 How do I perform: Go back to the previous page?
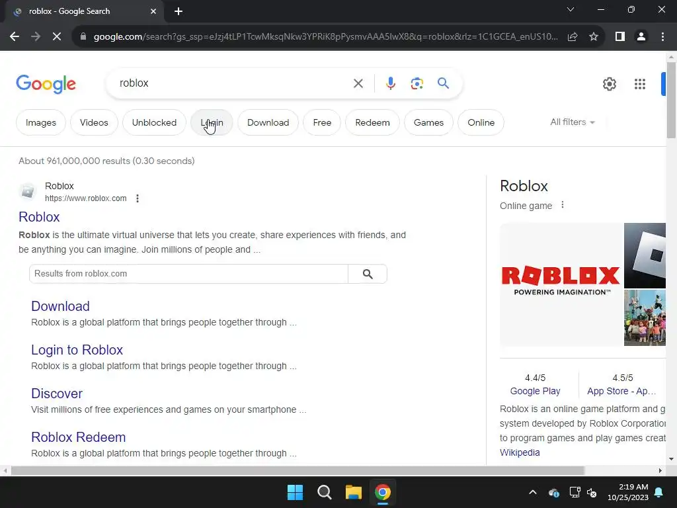tap(15, 37)
